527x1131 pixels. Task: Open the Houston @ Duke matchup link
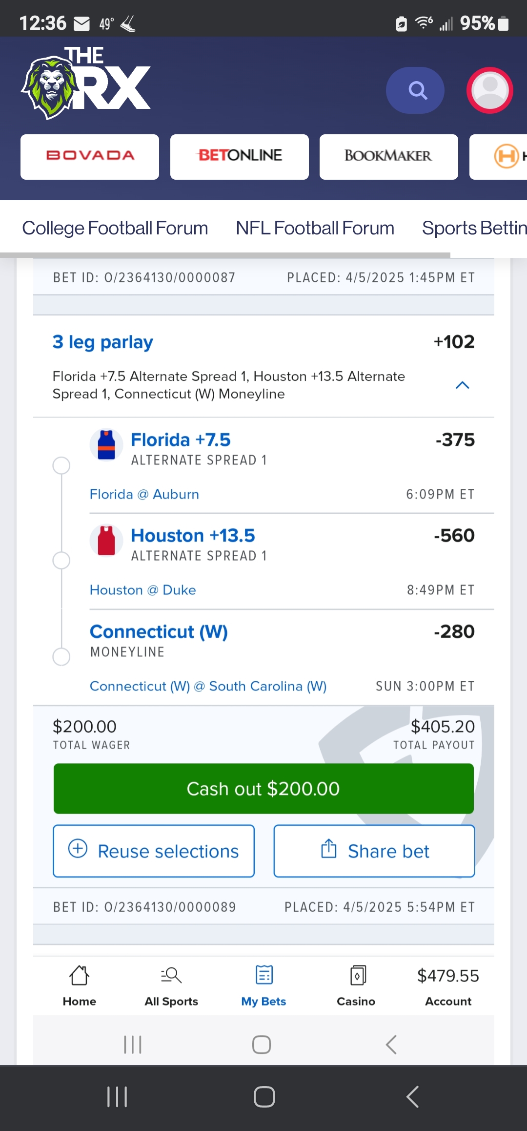pyautogui.click(x=143, y=590)
